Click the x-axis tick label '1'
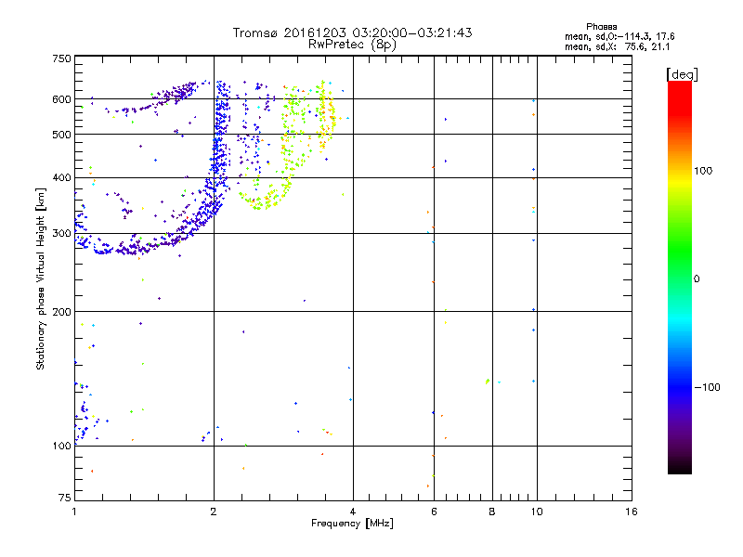The width and height of the screenshot is (743, 557). tap(74, 512)
